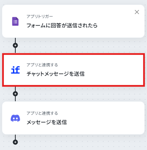Viewport: 147px width, 150px height.
Task: Select the メッセージを送信 title on the Discord card
Action: pyautogui.click(x=47, y=122)
